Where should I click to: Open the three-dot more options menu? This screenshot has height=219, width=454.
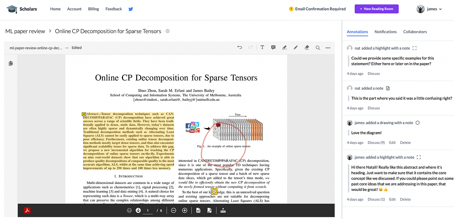point(328,48)
